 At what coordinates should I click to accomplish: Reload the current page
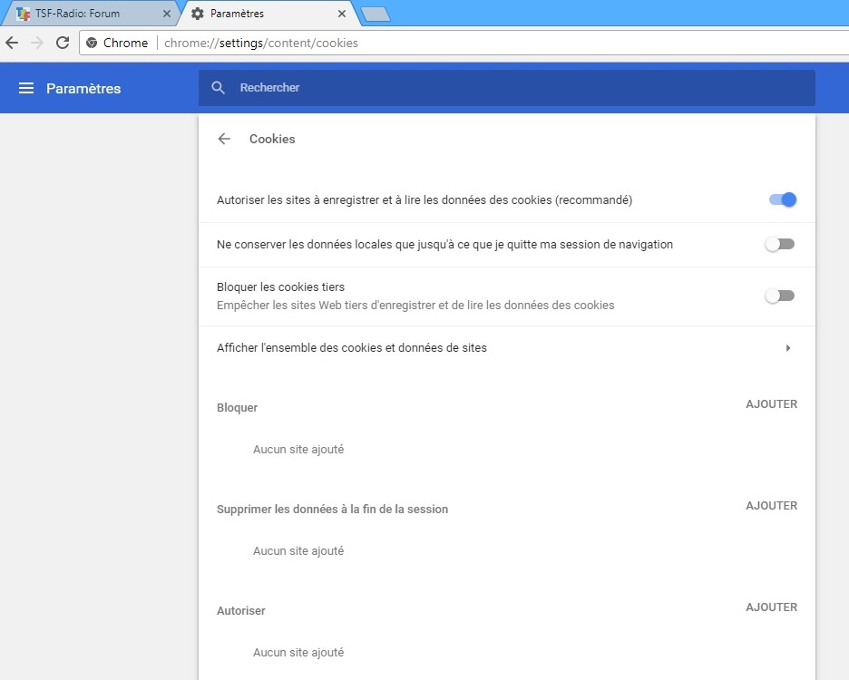tap(63, 43)
